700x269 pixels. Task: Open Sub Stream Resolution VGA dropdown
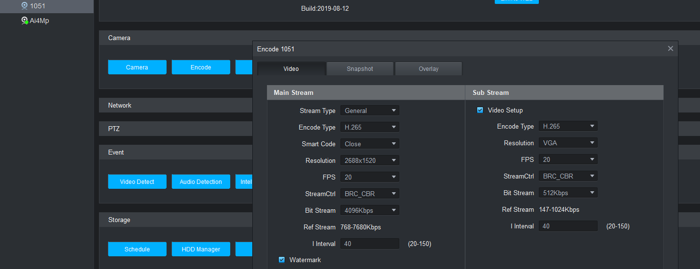click(x=568, y=143)
